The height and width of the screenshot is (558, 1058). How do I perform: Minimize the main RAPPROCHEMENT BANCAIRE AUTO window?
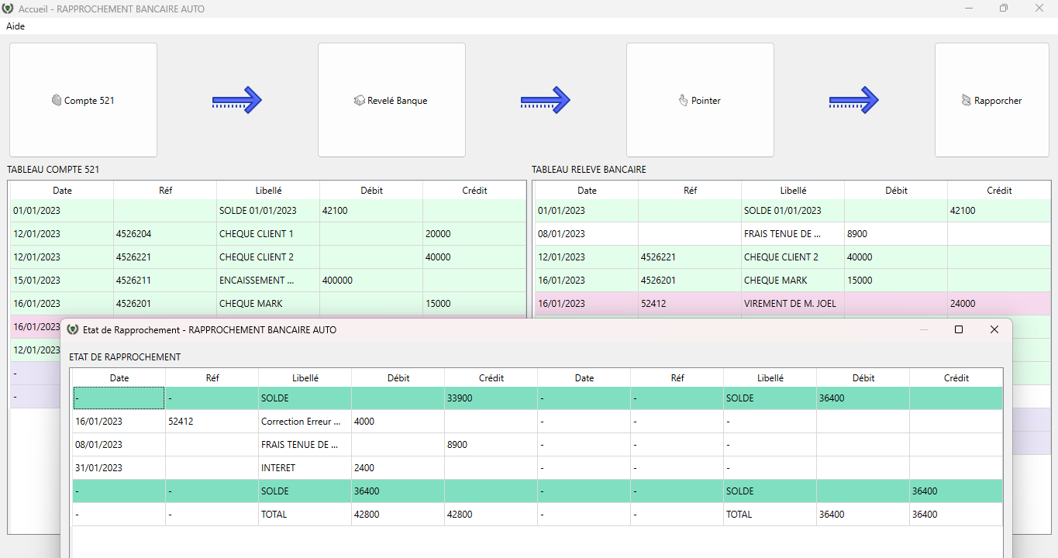click(968, 9)
